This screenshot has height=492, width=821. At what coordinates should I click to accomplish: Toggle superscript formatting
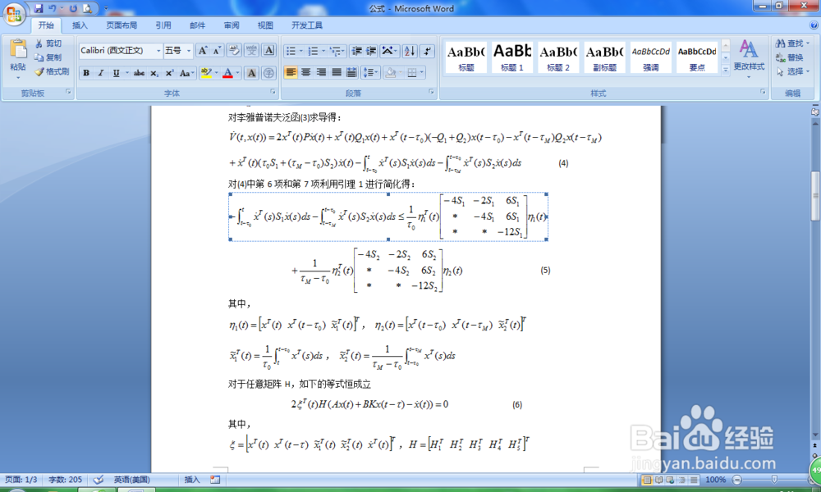pyautogui.click(x=169, y=73)
